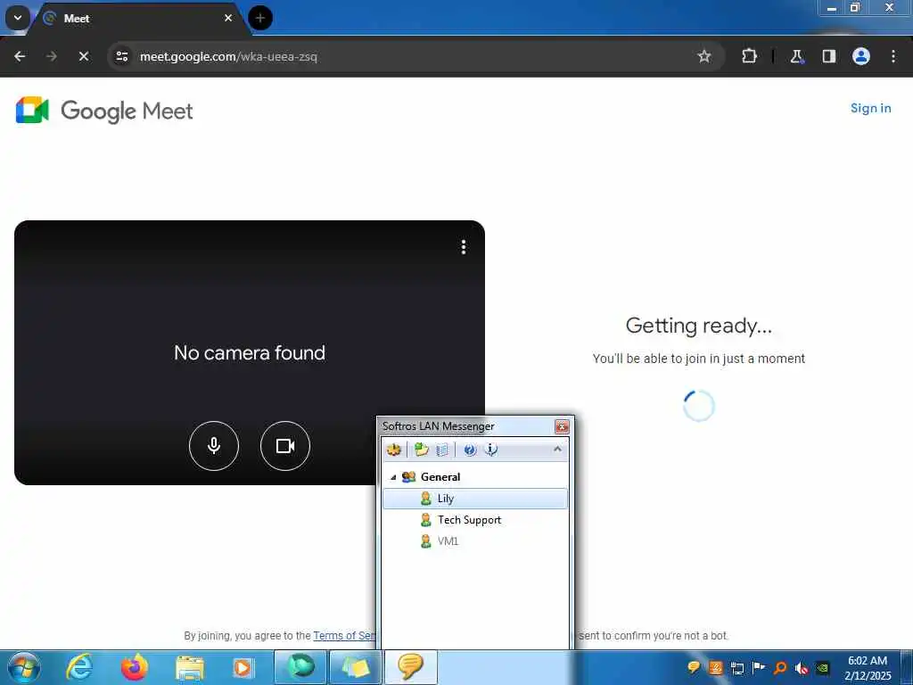The height and width of the screenshot is (685, 913).
Task: Toggle the camera button in video preview
Action: coord(285,446)
